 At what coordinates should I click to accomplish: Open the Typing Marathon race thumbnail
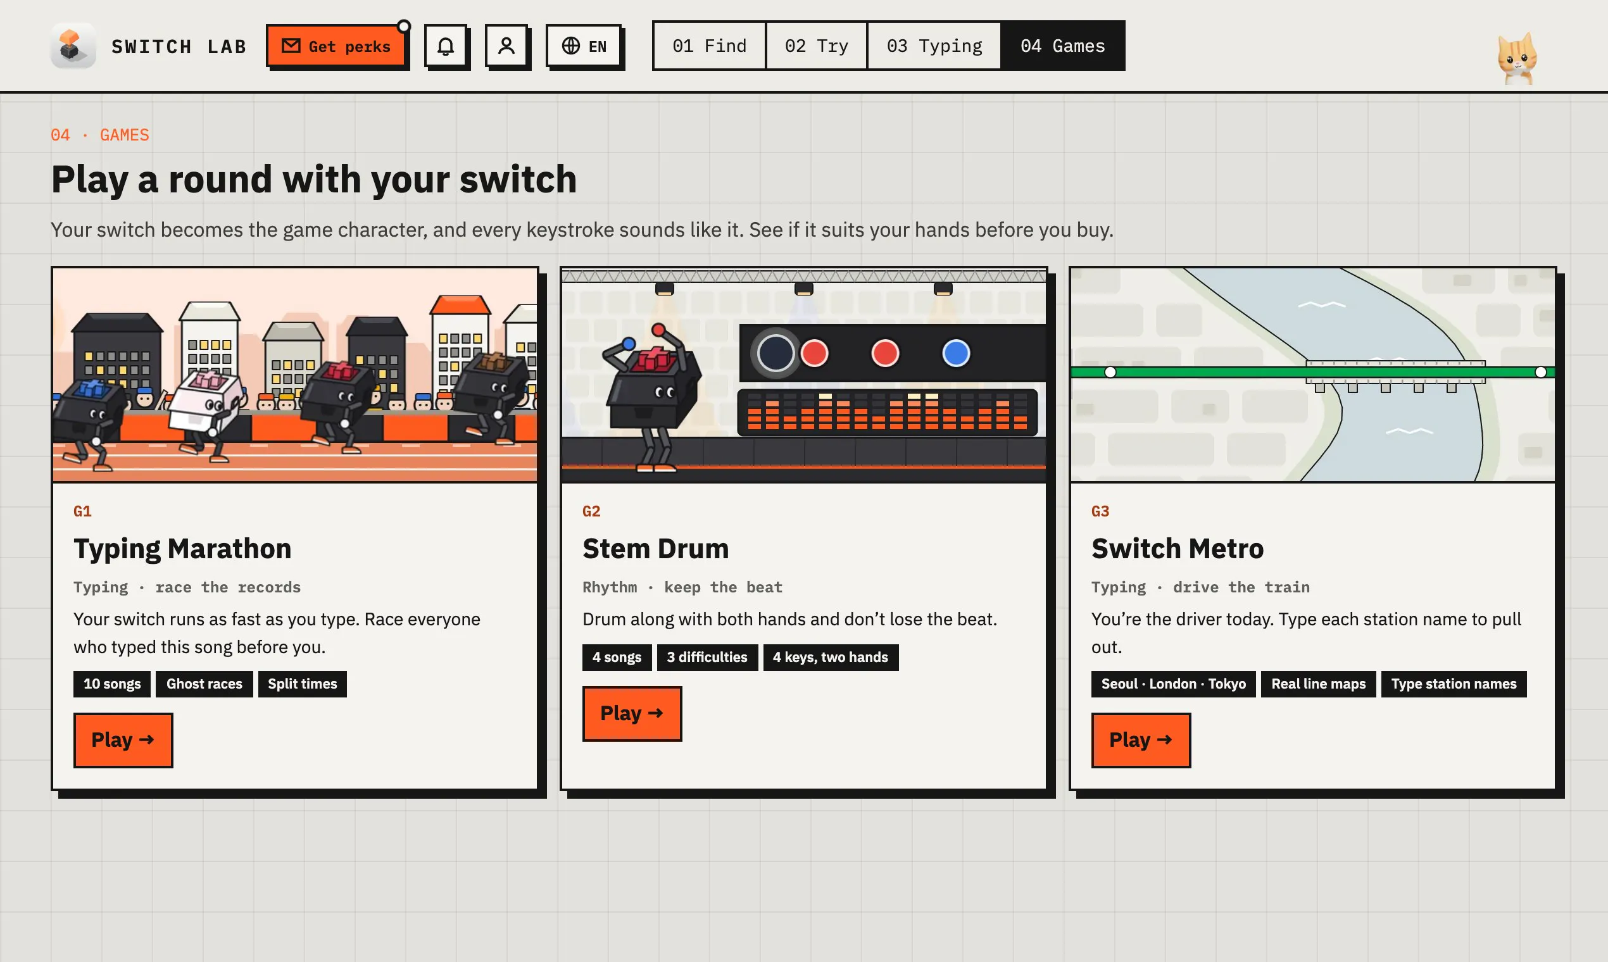click(295, 375)
